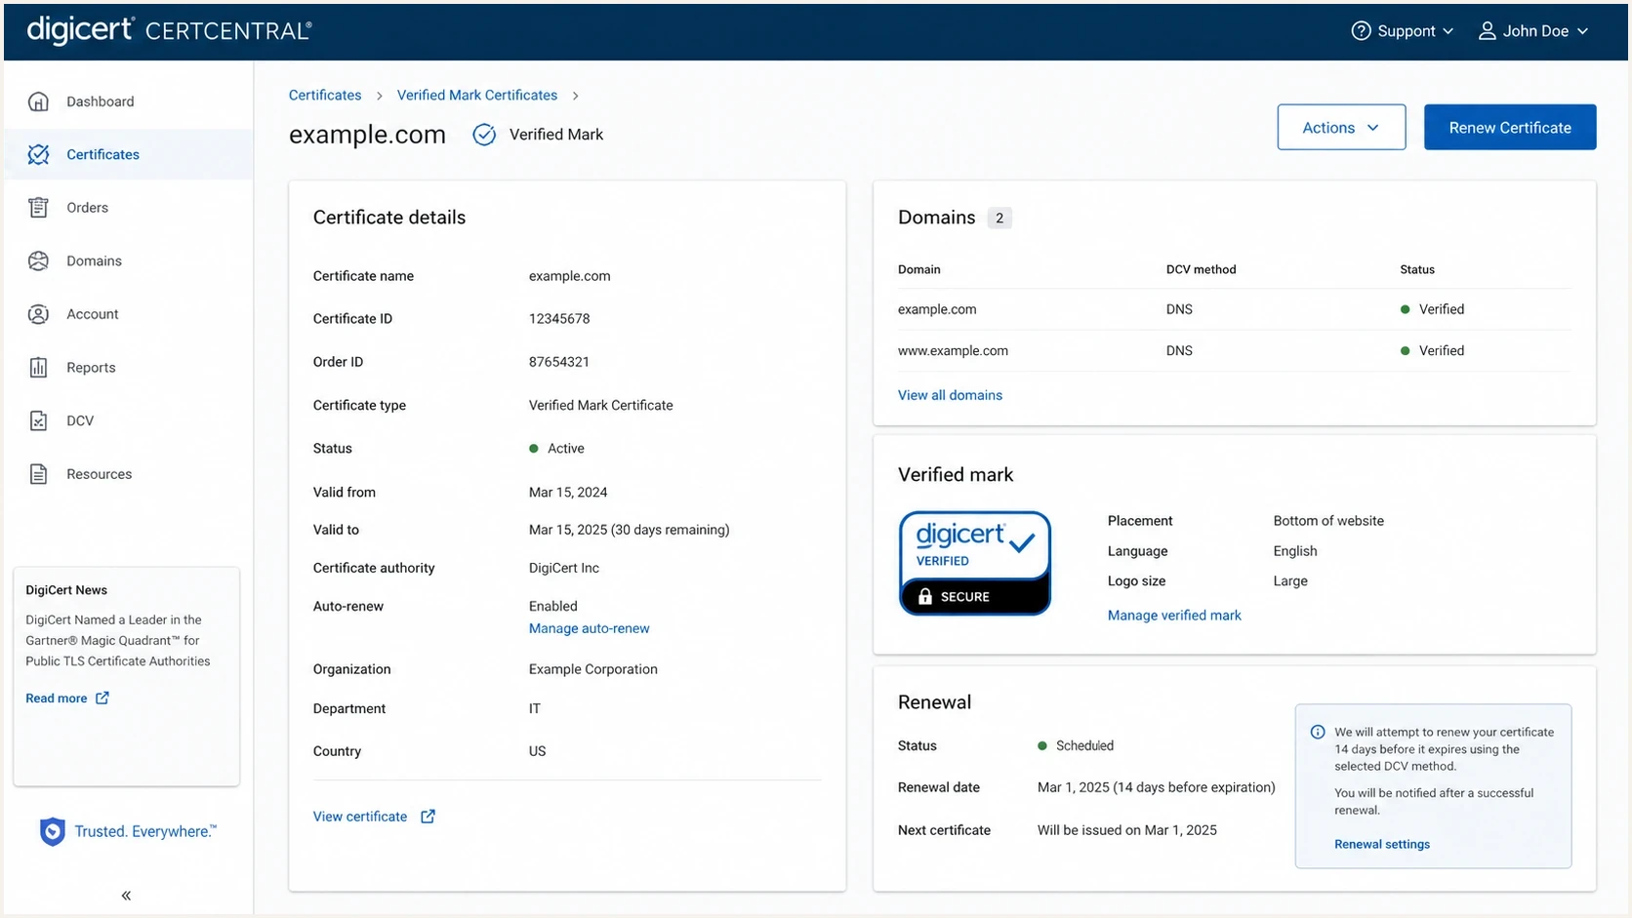Click the Scheduled renewal status

1076,745
